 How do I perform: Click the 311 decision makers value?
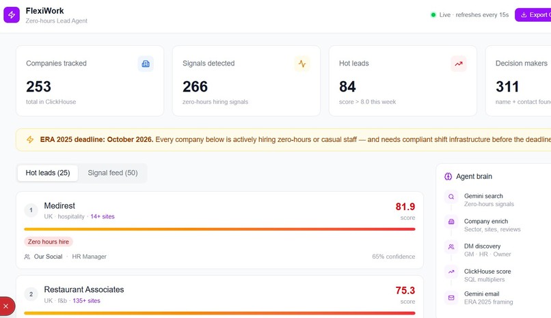pos(507,87)
